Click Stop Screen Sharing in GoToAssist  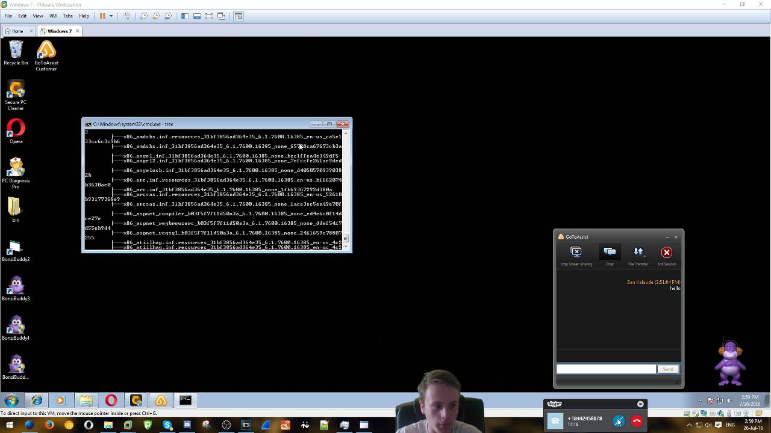[x=576, y=256]
